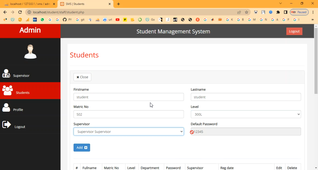Image resolution: width=318 pixels, height=170 pixels.
Task: Open the YouTube bookmark
Action: click(118, 20)
